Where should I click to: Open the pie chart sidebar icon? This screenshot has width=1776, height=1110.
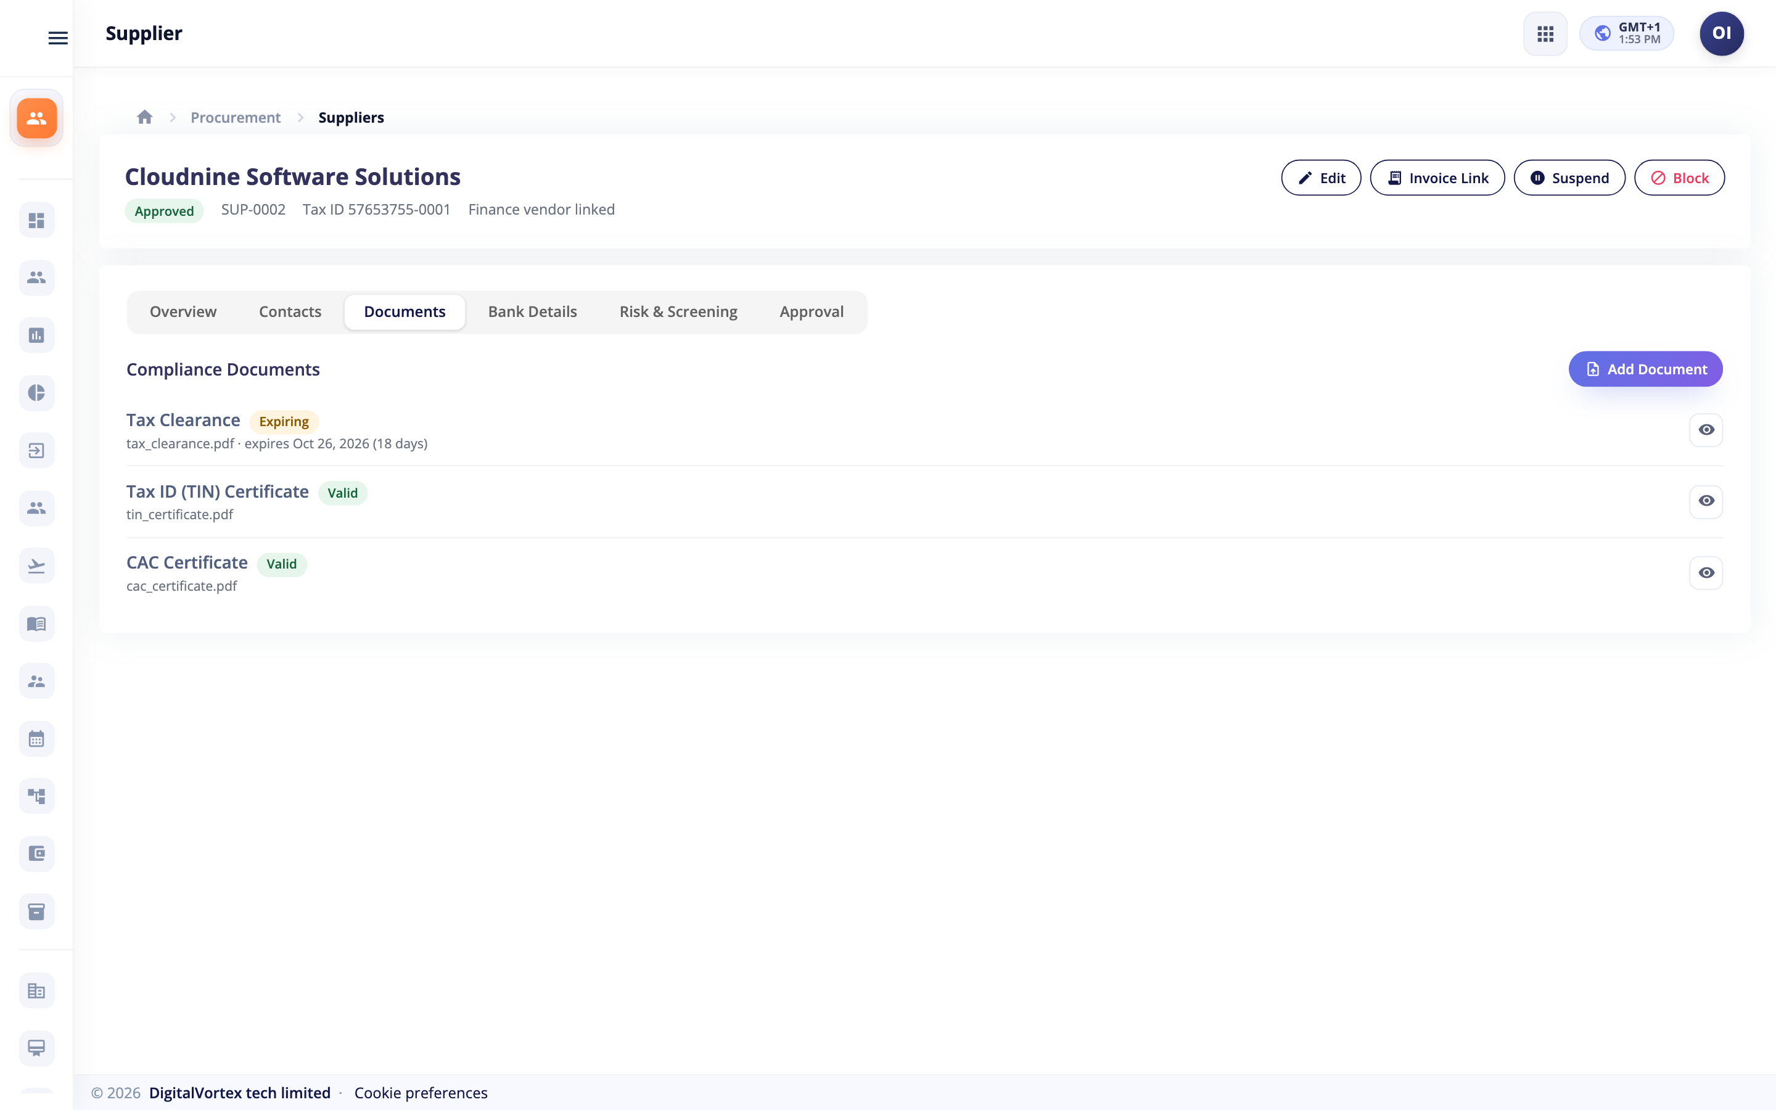[37, 393]
